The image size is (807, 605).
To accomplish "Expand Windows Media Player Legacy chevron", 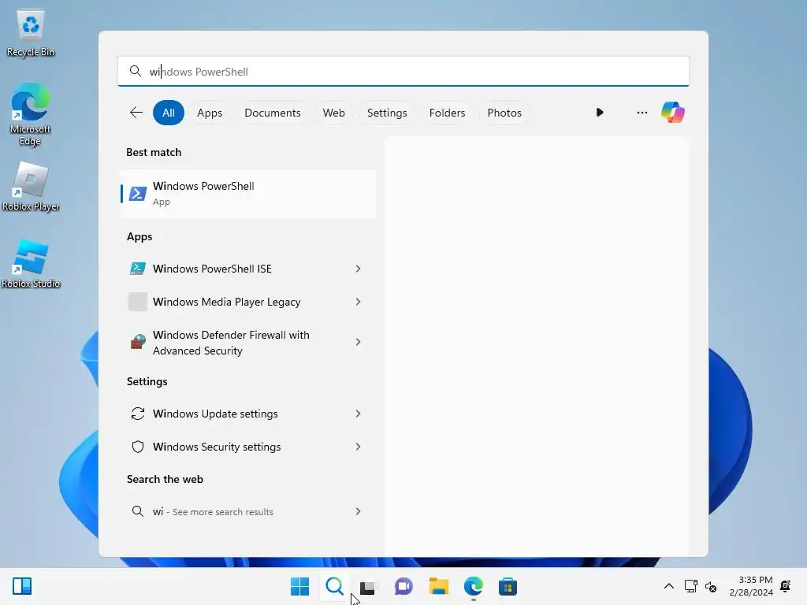I will coord(359,302).
